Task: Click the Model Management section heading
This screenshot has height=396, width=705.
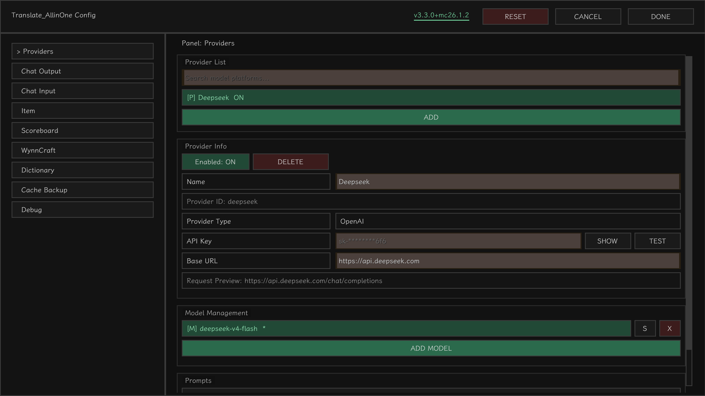Action: click(216, 313)
